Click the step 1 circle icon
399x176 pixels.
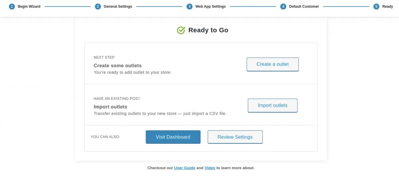coord(12,7)
